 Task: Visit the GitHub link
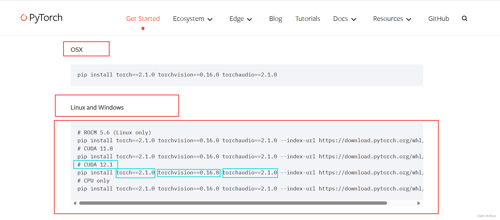pyautogui.click(x=438, y=19)
